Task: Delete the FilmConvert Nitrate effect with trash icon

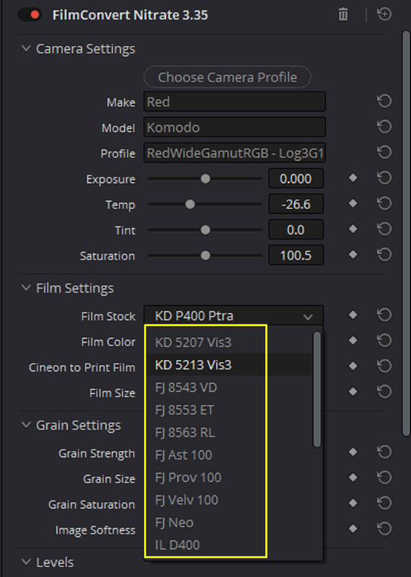Action: click(x=343, y=14)
